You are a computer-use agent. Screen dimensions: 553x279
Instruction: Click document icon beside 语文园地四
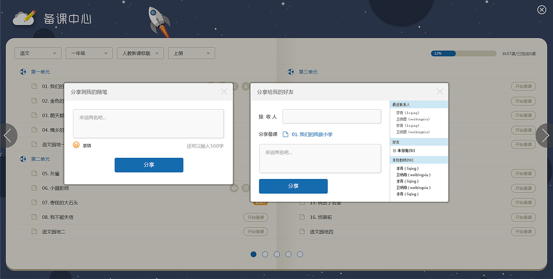point(302,232)
